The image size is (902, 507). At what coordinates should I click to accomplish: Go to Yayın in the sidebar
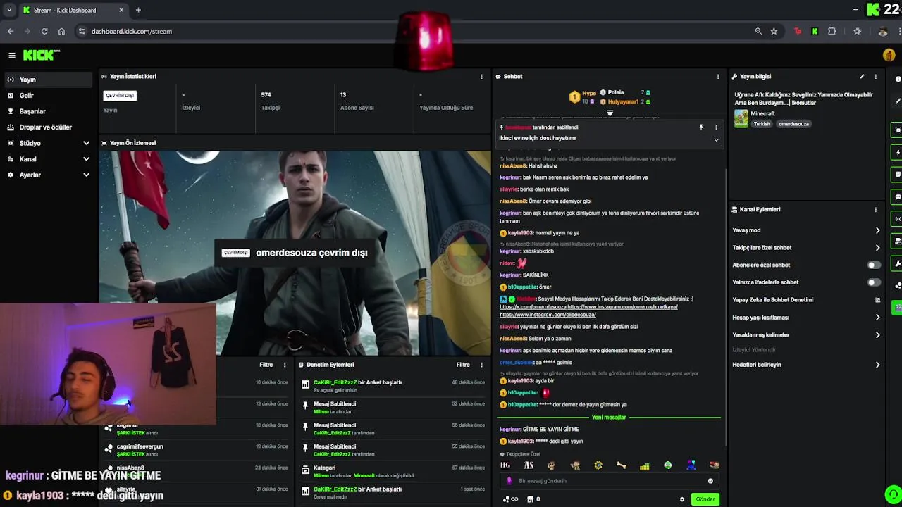coord(48,80)
